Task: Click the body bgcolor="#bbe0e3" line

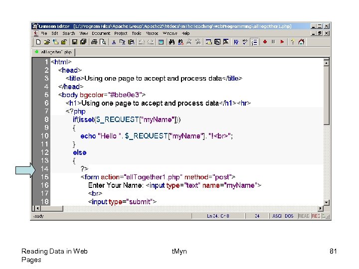Action: pos(102,95)
